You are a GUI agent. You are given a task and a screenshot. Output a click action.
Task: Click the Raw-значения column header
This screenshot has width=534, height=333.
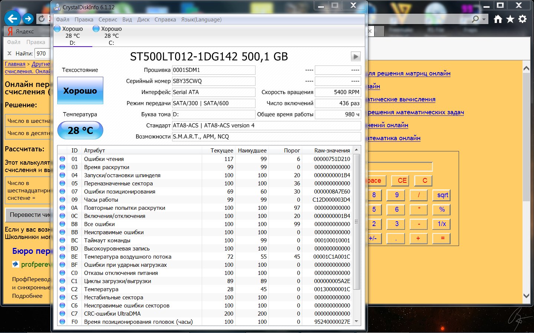click(327, 150)
